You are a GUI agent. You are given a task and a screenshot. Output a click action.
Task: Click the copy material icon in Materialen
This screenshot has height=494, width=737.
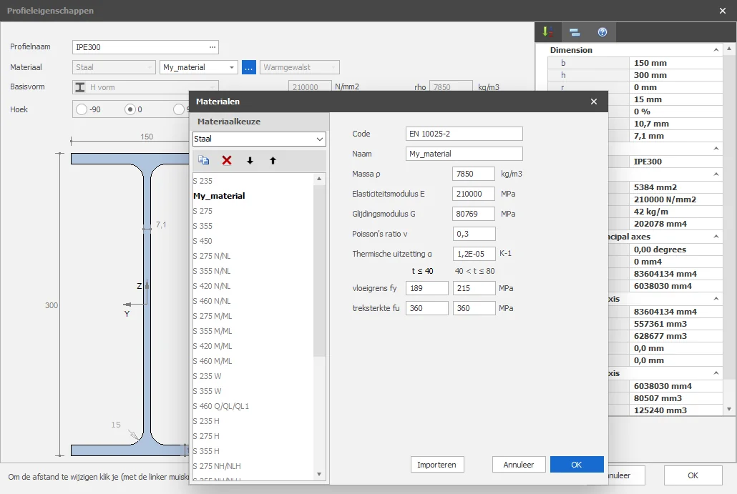click(x=203, y=160)
